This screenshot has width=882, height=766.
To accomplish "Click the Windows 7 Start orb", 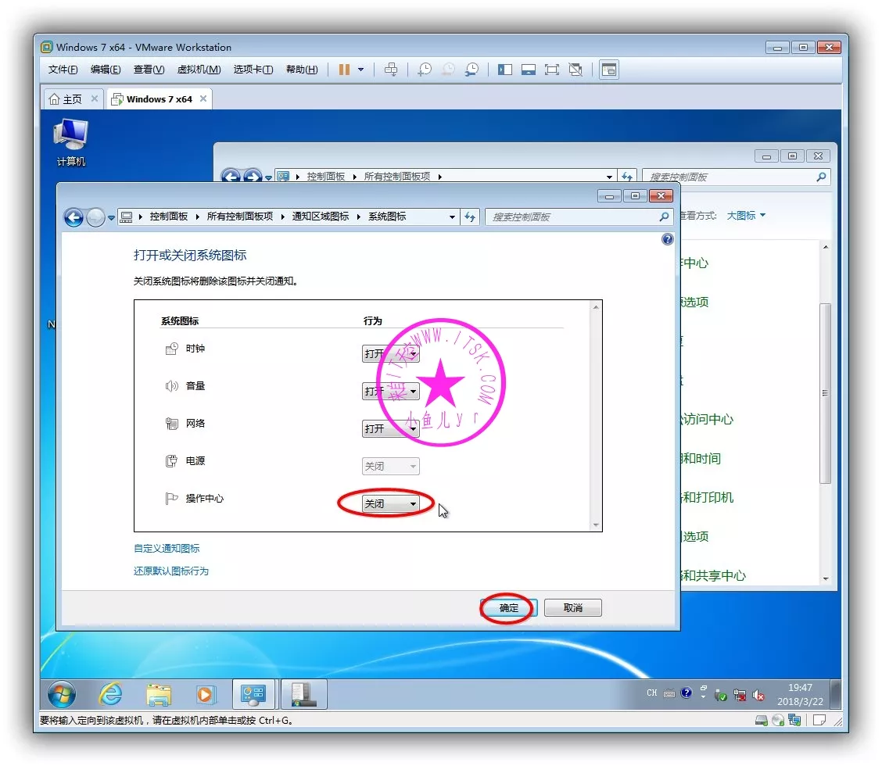I will click(62, 693).
